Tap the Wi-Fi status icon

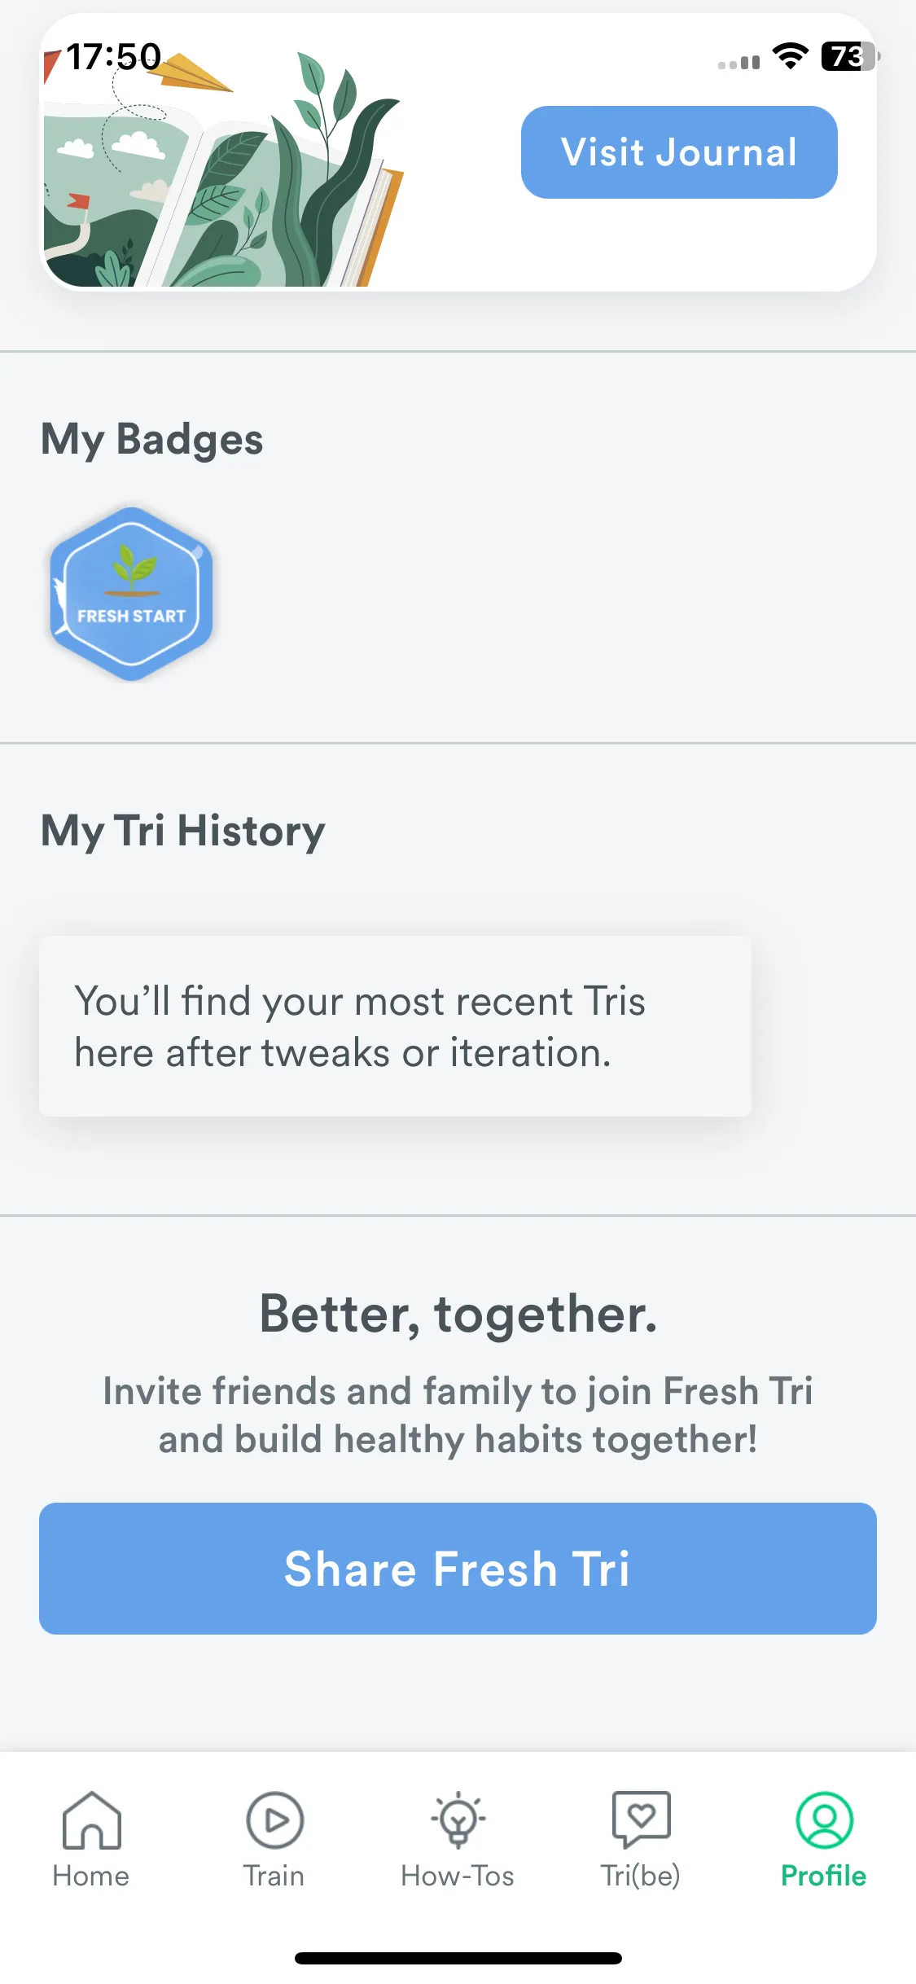click(790, 56)
